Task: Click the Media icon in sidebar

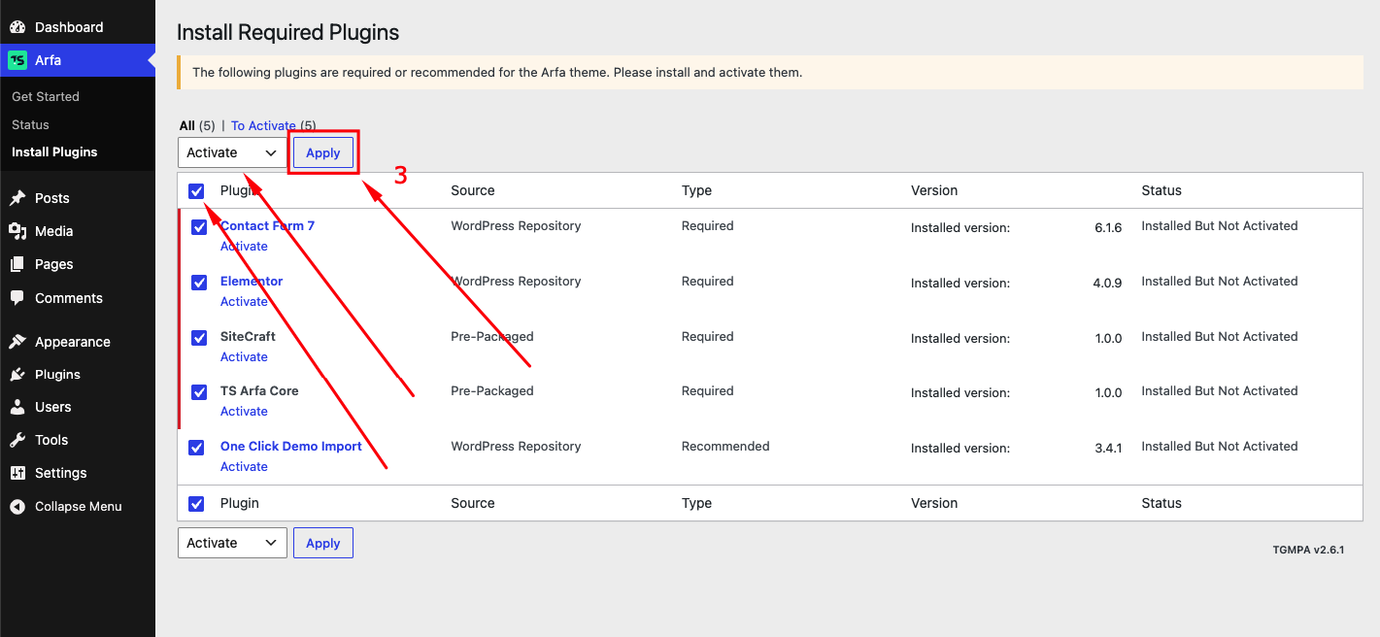Action: coord(17,231)
